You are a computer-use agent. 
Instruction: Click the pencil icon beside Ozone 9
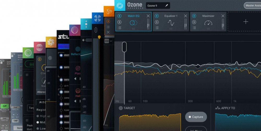[167, 6]
